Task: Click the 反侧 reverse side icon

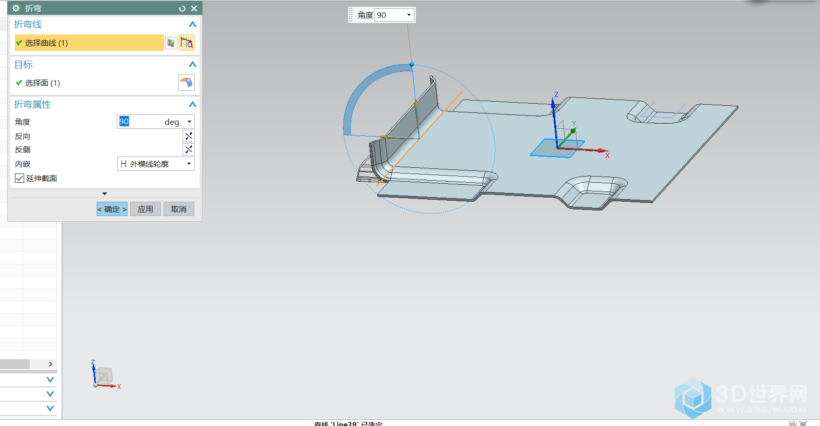Action: coord(189,149)
